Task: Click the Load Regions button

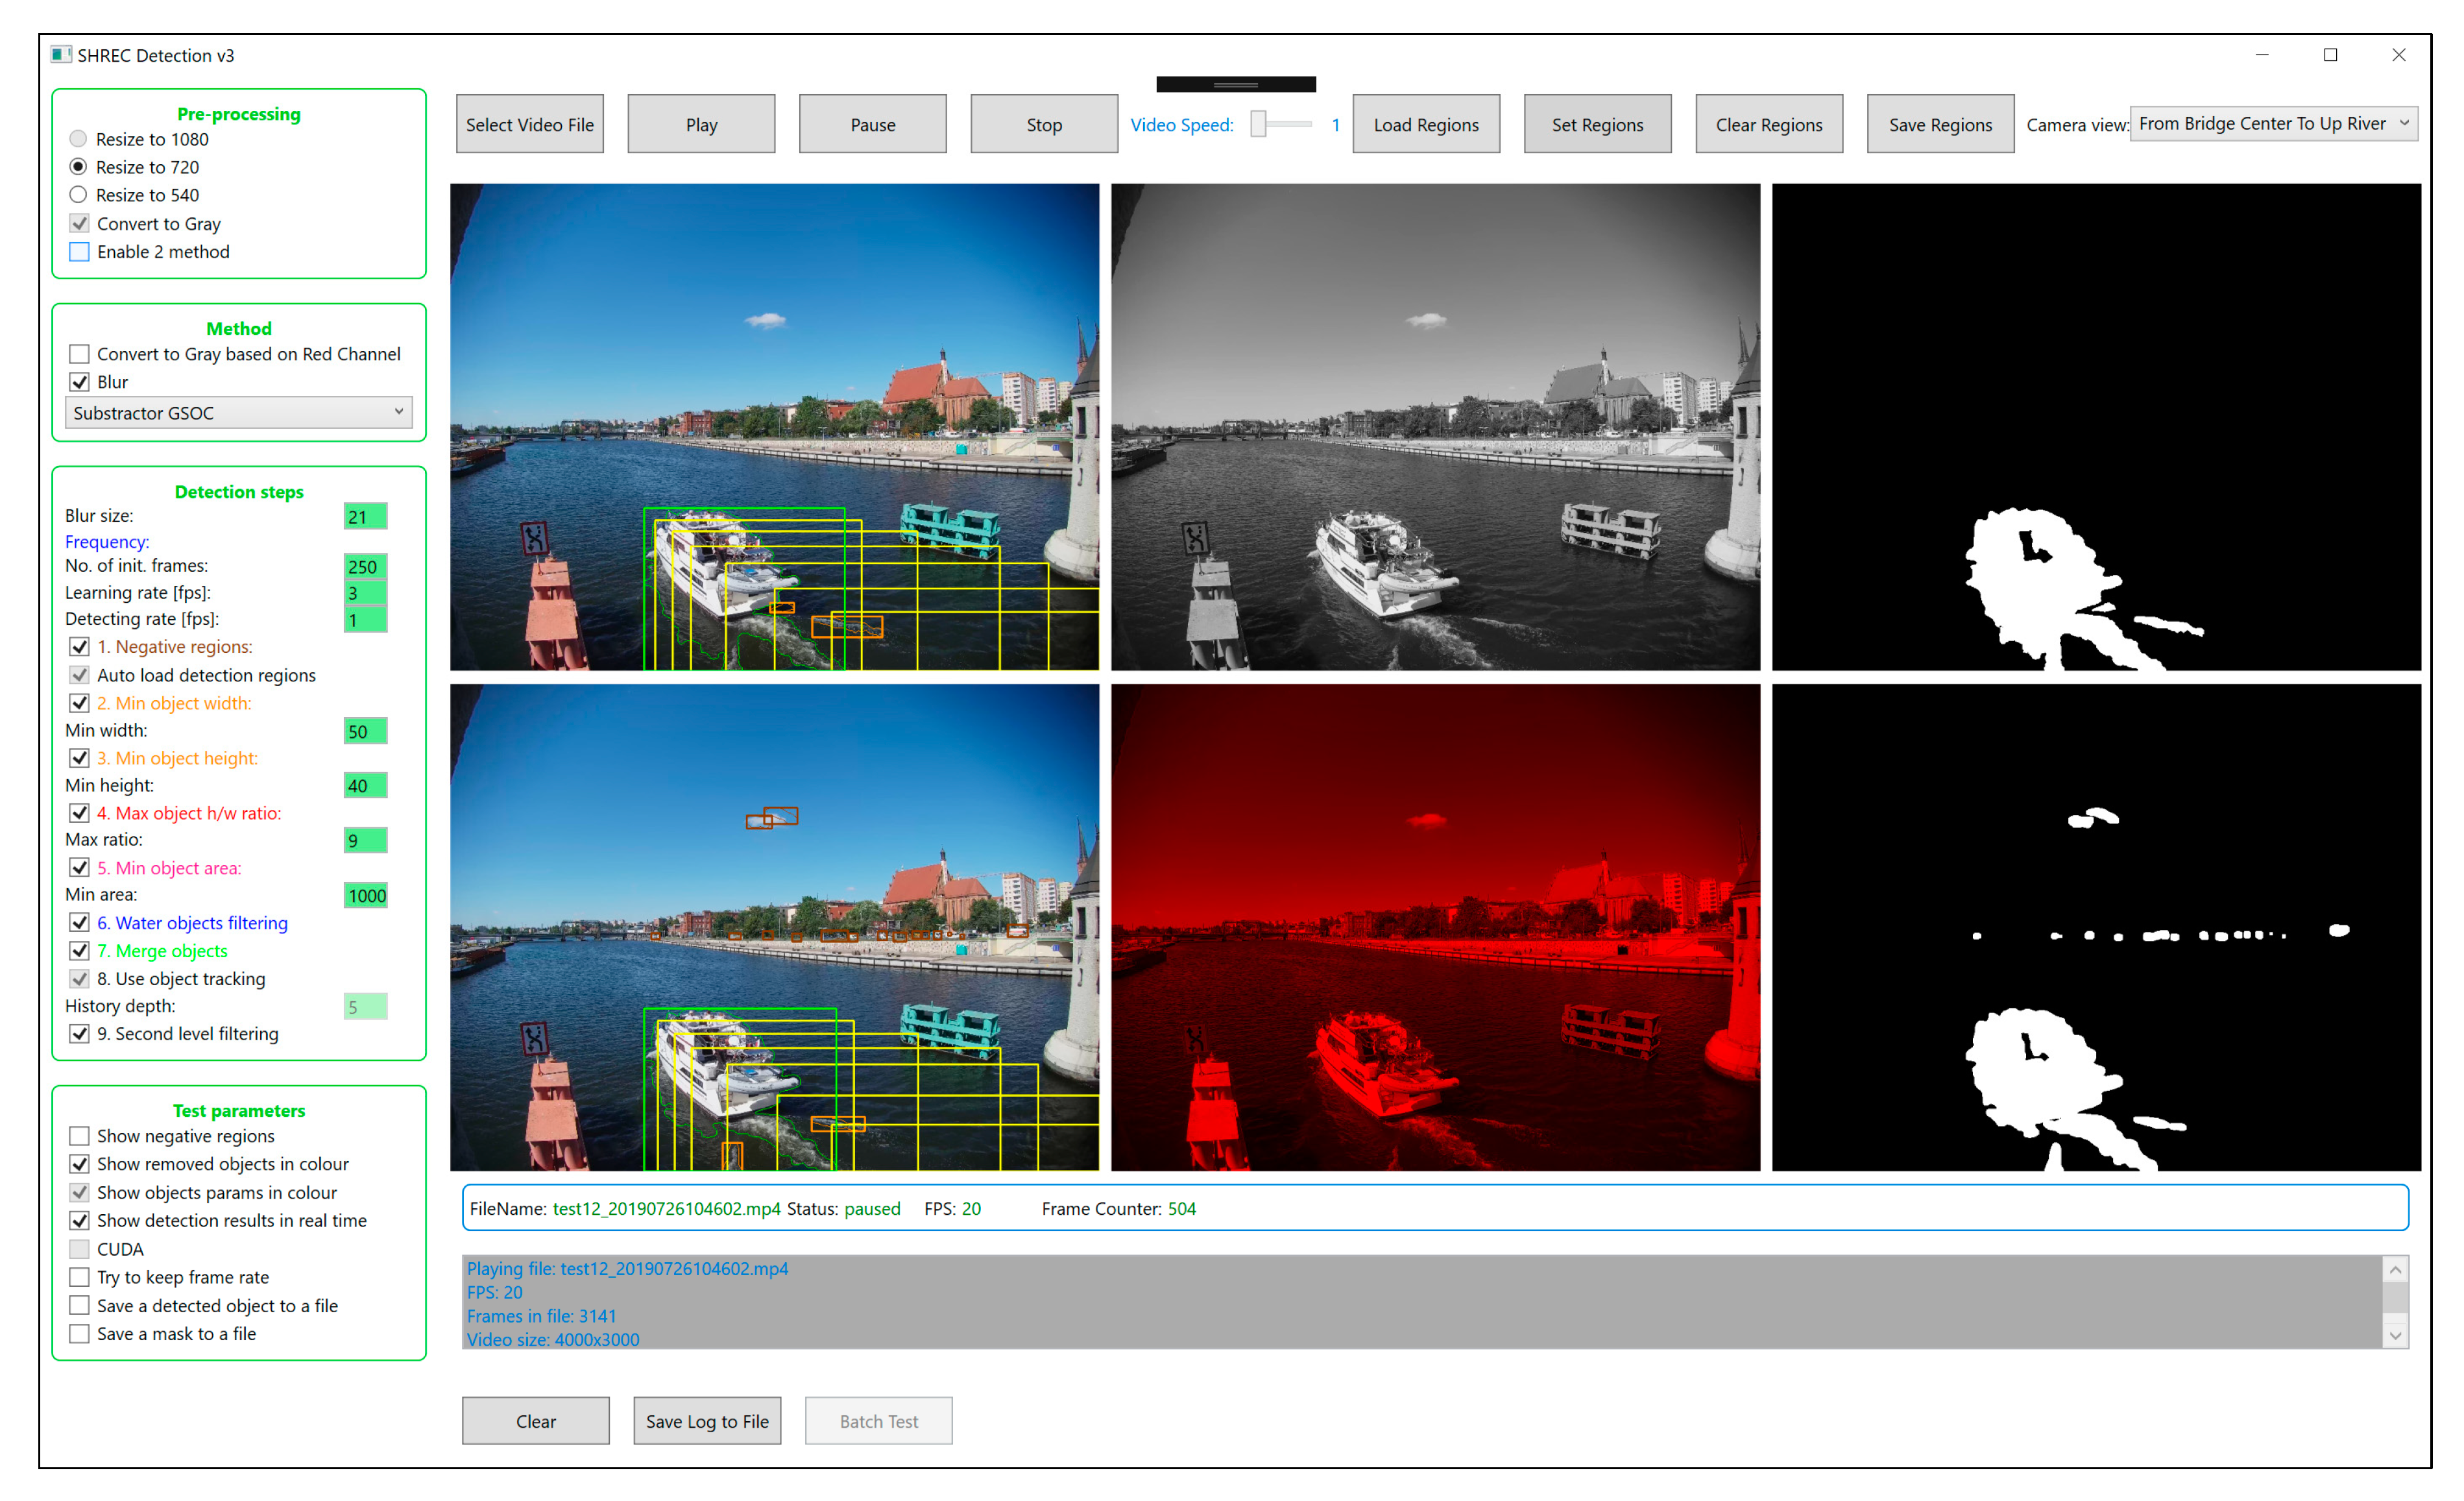Action: (x=1425, y=125)
